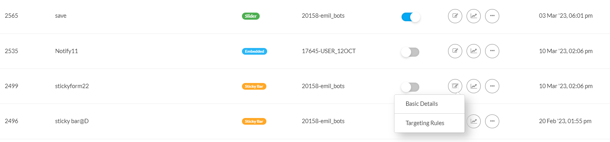Click edit icon for stickyform22
This screenshot has height=142, width=610.
455,86
